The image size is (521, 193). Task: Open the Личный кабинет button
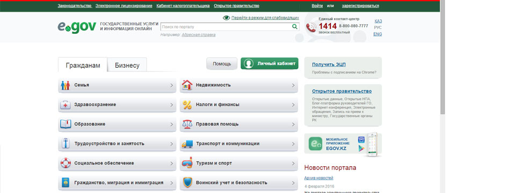click(x=270, y=64)
